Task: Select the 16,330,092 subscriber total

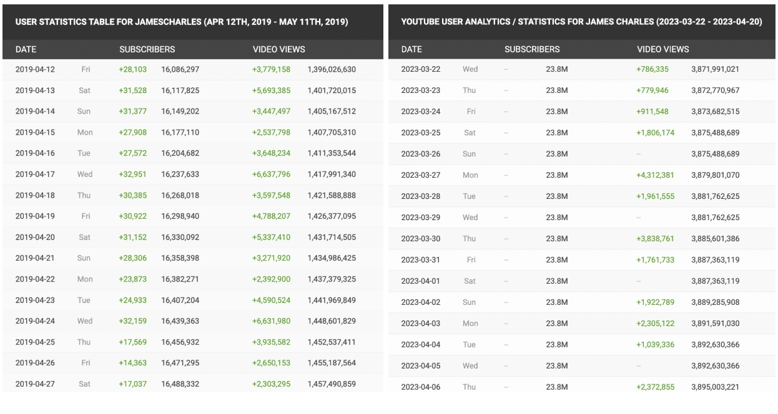Action: tap(180, 238)
